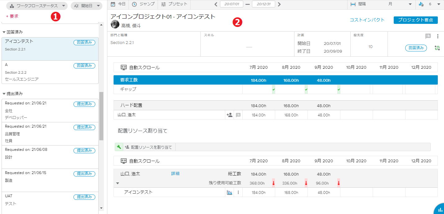This screenshot has height=214, width=444.
Task: Click the プロジェクト要点 button
Action: click(415, 20)
